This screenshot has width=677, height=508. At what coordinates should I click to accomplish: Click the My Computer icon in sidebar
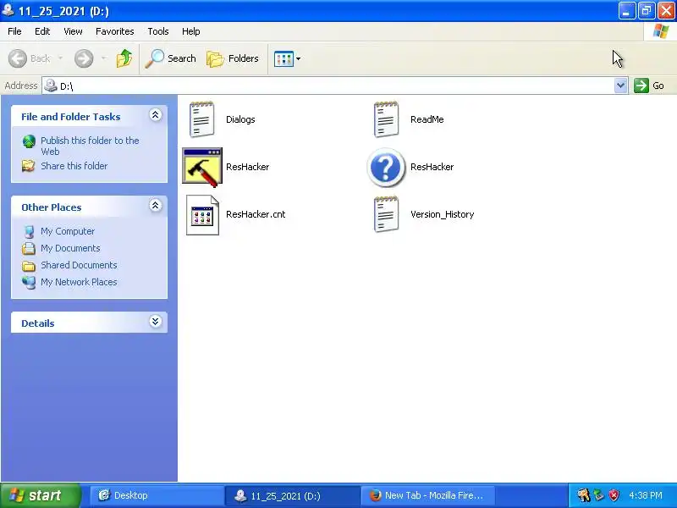29,231
